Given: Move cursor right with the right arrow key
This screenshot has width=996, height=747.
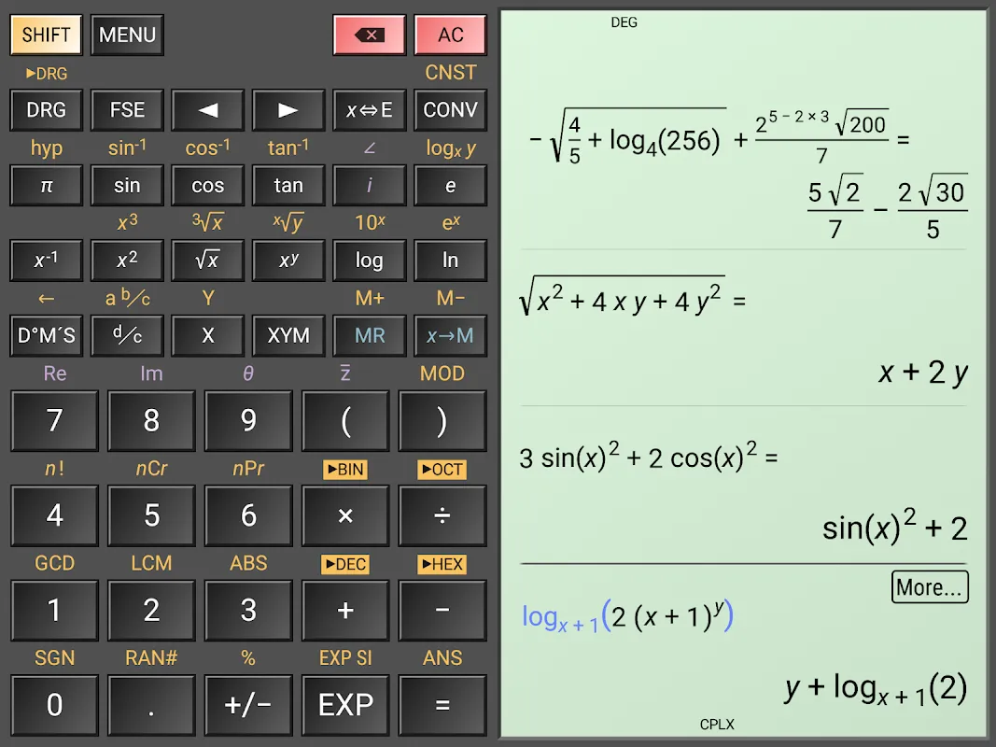Looking at the screenshot, I should (x=288, y=110).
